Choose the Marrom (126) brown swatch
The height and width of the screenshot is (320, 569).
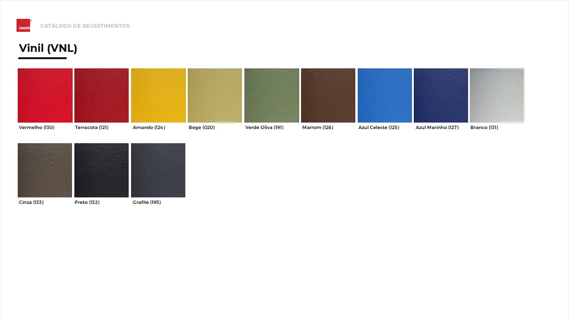tap(328, 95)
